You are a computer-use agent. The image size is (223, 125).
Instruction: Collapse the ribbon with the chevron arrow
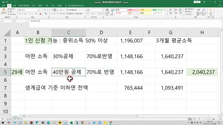tap(221, 17)
